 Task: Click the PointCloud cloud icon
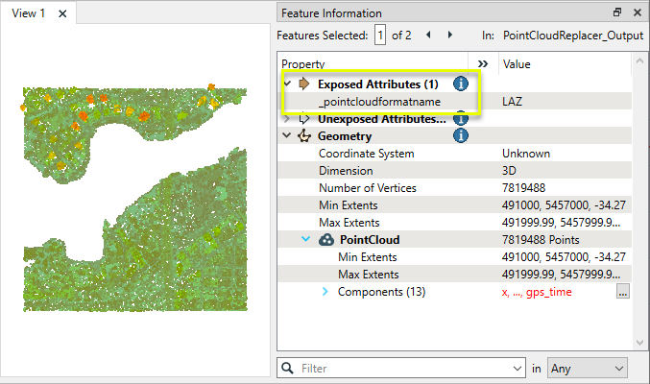click(325, 240)
